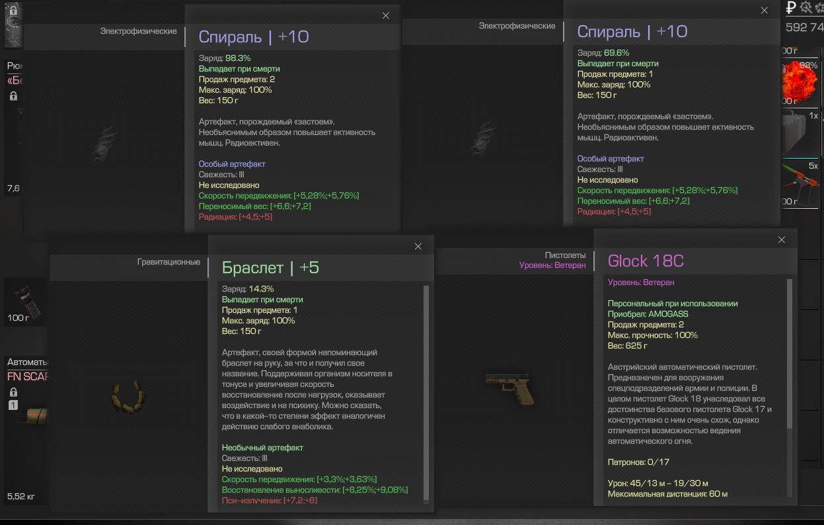
Task: Click the Glock 18C pistol image
Action: [x=509, y=388]
